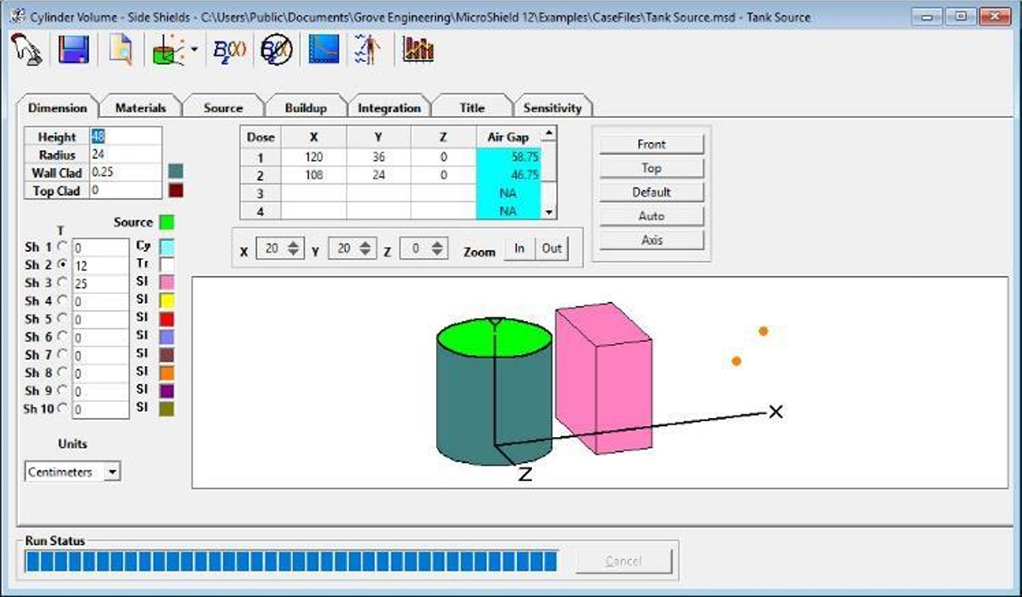Open the Materials tab

click(140, 108)
